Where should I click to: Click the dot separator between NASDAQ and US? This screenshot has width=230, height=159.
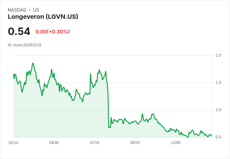click(x=30, y=10)
